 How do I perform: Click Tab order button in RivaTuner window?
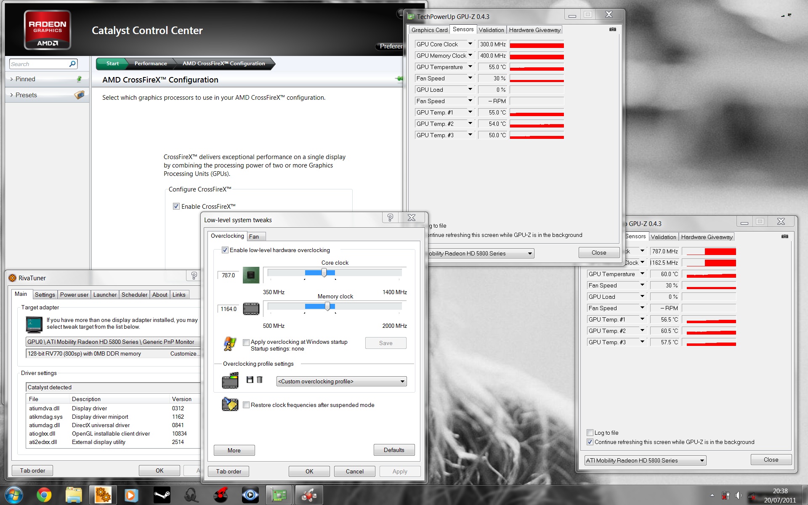[x=32, y=470]
